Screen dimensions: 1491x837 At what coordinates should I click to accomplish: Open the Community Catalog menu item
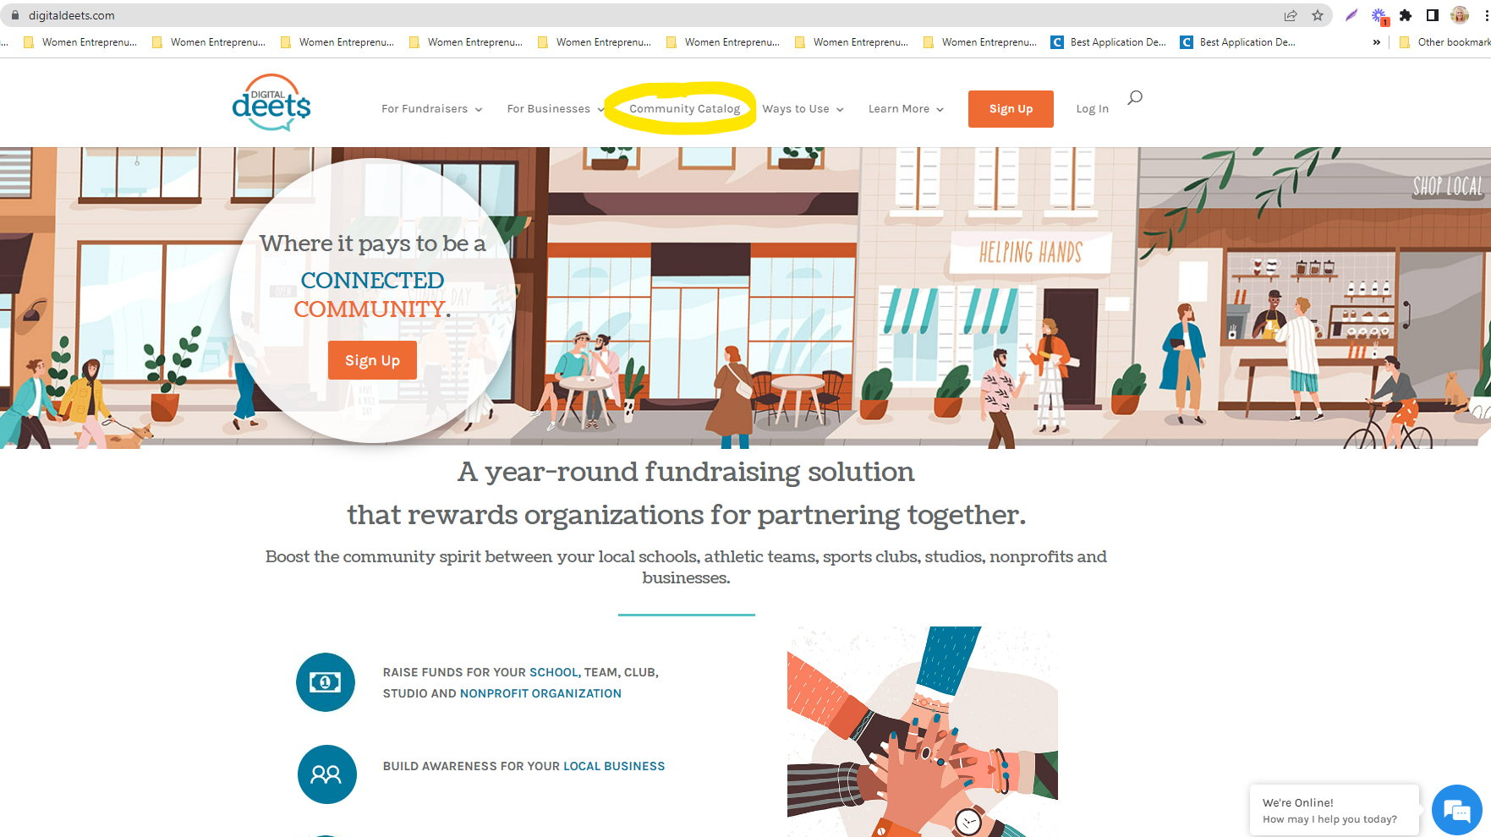[x=684, y=109]
